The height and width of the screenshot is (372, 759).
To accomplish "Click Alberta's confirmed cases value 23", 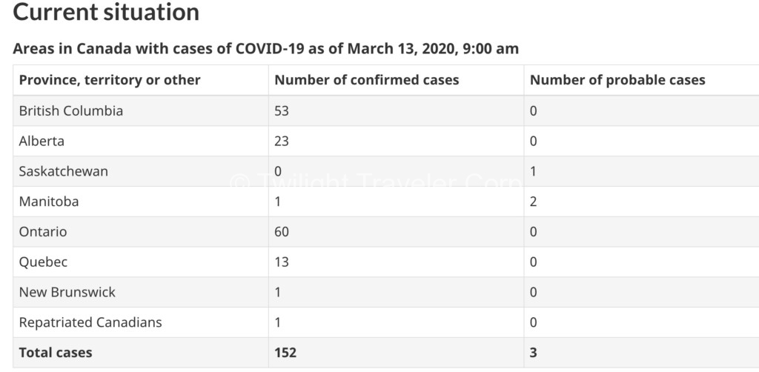I will coord(281,142).
